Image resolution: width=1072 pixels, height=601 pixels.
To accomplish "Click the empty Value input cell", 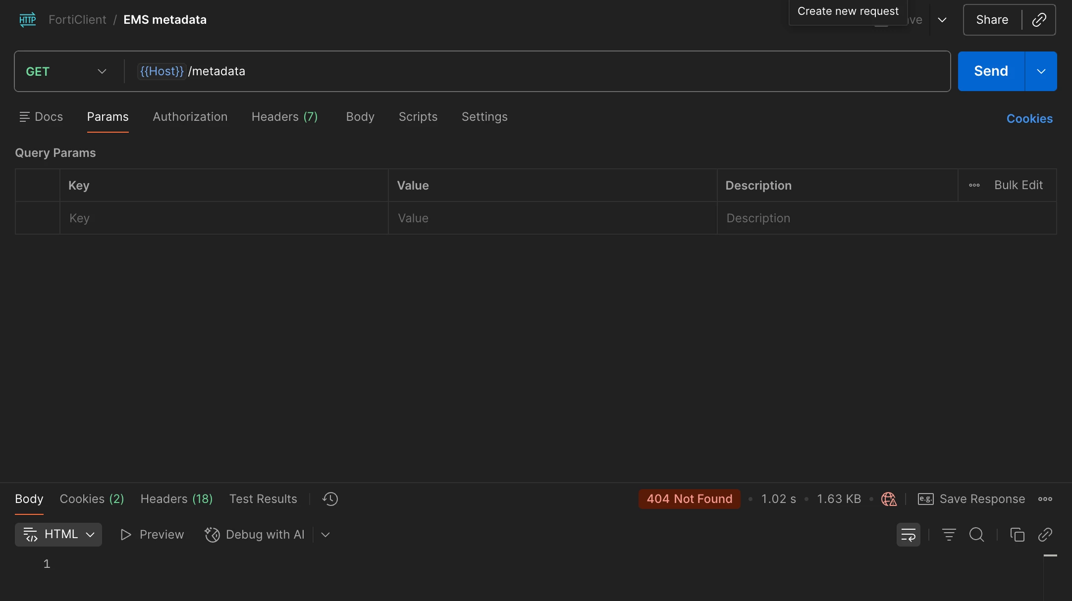I will click(x=552, y=218).
